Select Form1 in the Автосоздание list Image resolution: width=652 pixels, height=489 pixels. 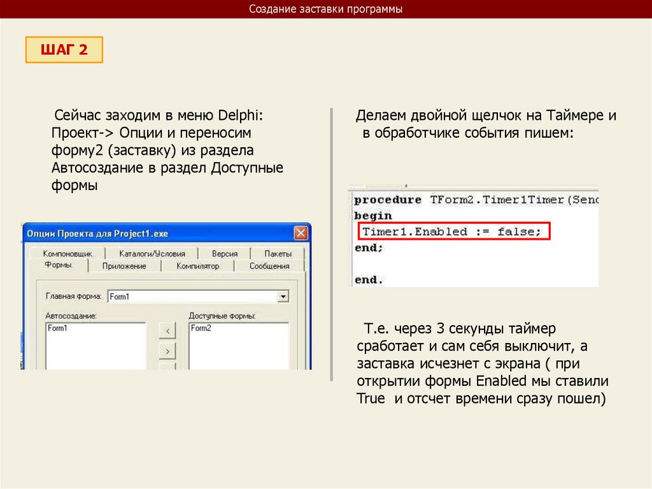(57, 328)
